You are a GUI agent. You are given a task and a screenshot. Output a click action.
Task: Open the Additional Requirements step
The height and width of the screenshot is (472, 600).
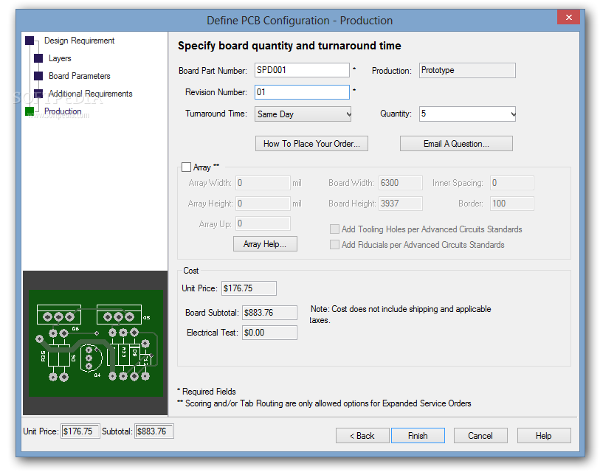tap(90, 94)
